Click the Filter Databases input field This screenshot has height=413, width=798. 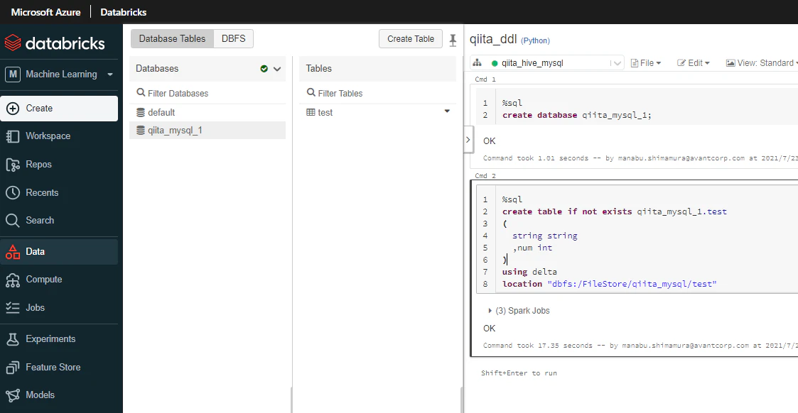[x=207, y=94]
